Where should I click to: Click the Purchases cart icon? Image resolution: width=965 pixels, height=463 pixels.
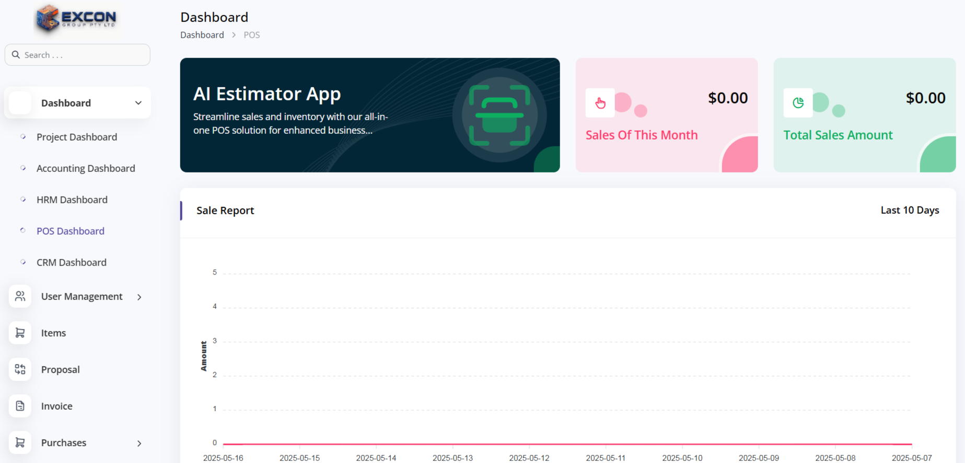point(20,443)
